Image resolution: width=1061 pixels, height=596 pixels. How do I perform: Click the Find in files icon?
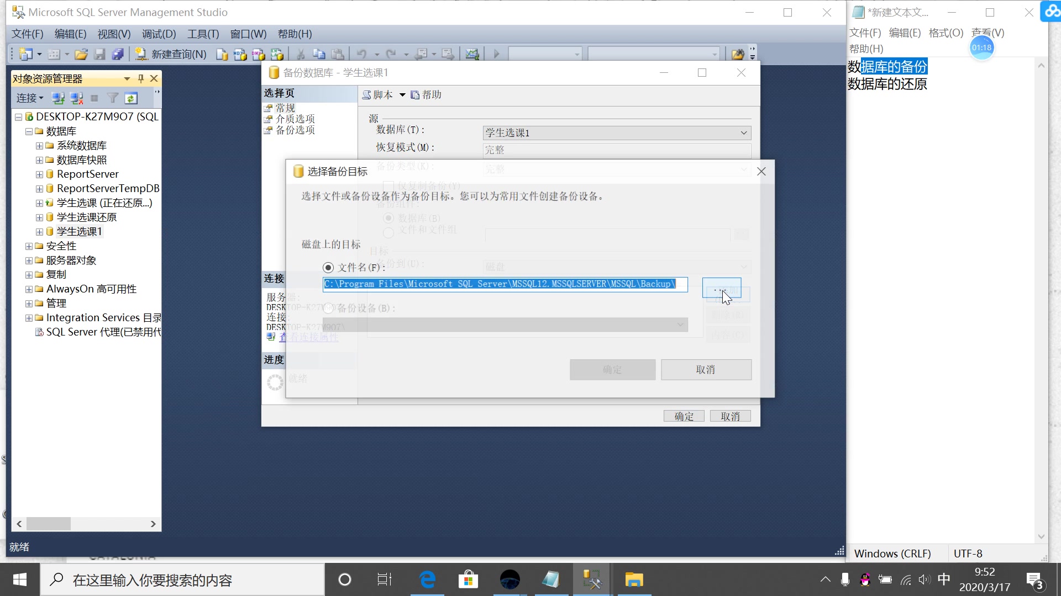[738, 54]
